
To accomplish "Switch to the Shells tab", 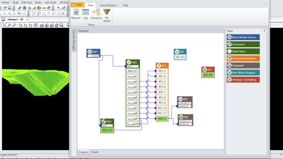I will [95, 152].
